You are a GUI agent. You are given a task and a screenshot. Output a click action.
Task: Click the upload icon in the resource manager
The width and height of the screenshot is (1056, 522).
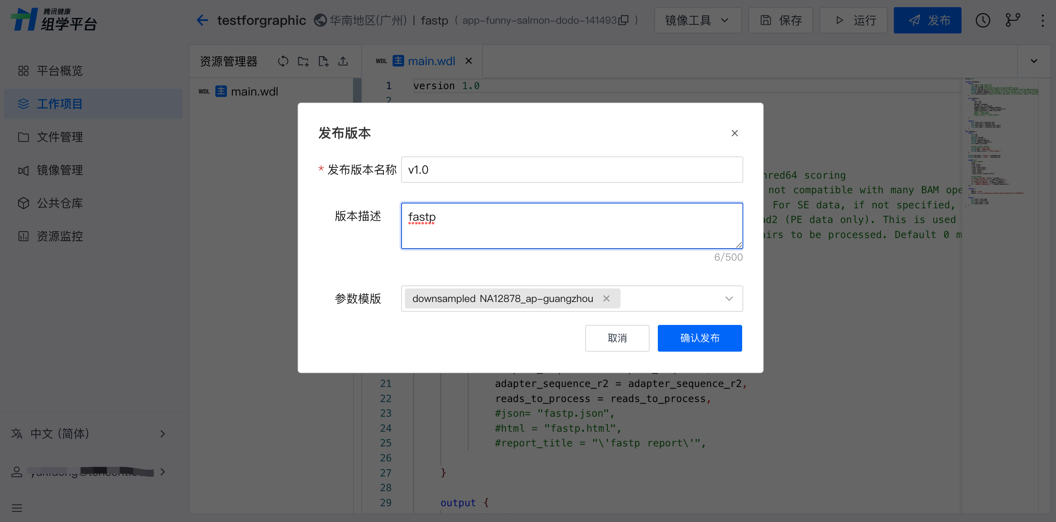(343, 61)
